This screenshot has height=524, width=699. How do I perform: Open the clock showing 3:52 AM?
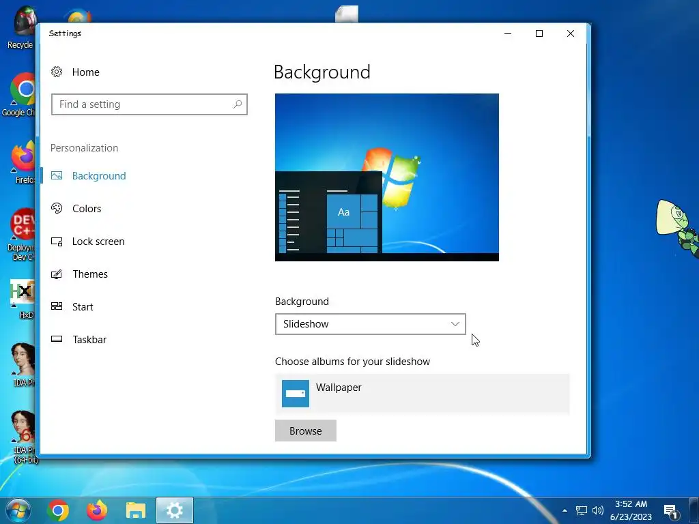tap(631, 510)
